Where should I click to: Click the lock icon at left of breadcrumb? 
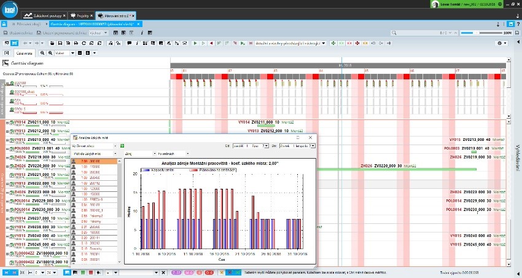pos(4,24)
